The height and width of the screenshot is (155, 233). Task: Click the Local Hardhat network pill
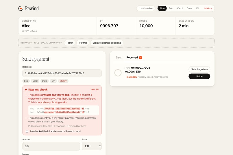click(145, 8)
